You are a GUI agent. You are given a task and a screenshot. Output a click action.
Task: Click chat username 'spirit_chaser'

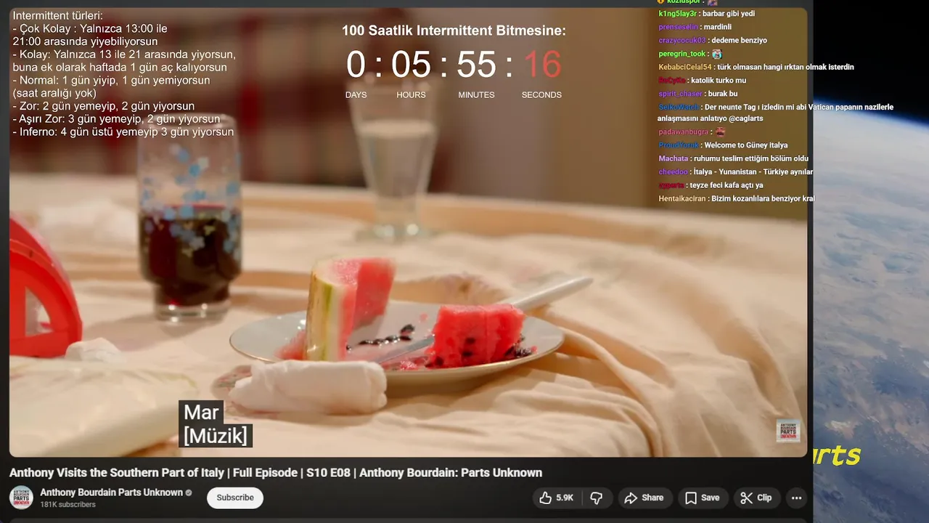(680, 94)
